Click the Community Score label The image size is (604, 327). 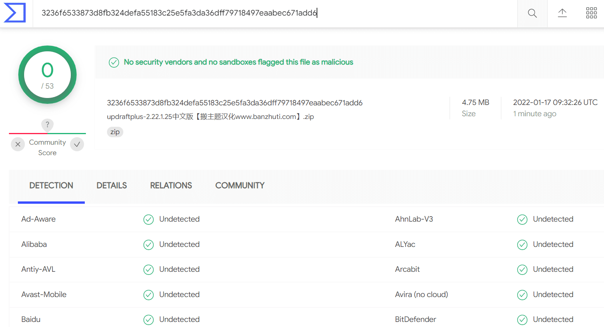(47, 148)
